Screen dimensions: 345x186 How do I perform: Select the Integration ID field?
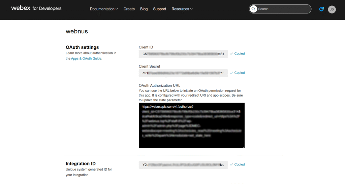tap(183, 165)
